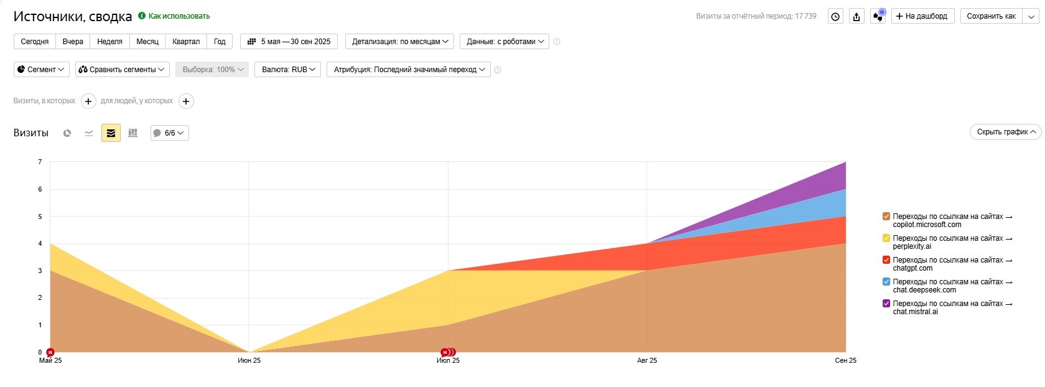Open the annotations icon with blue dot

tap(878, 17)
